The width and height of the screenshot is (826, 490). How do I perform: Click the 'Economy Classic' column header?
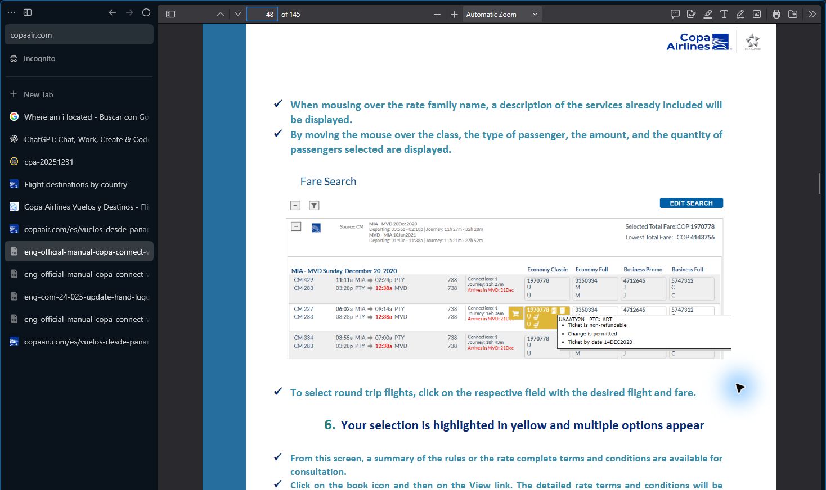coord(547,270)
